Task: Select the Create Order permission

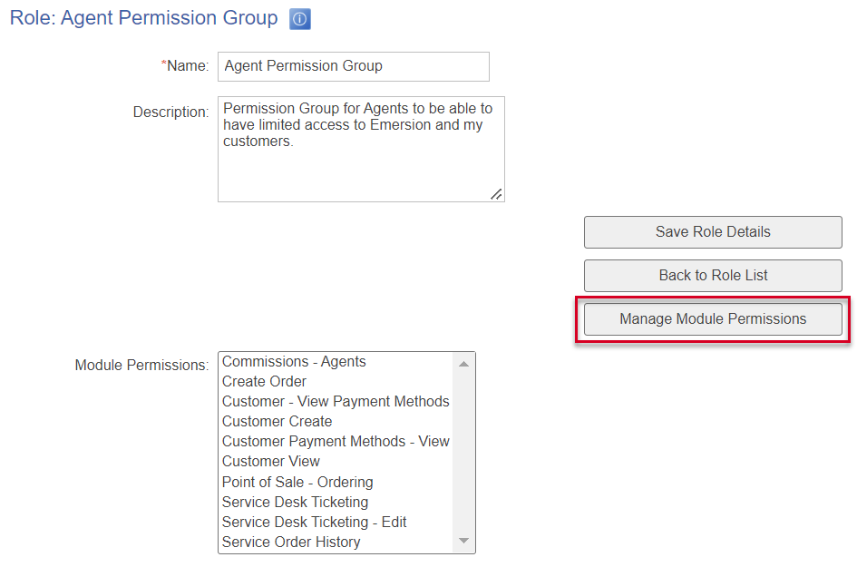Action: click(x=264, y=382)
